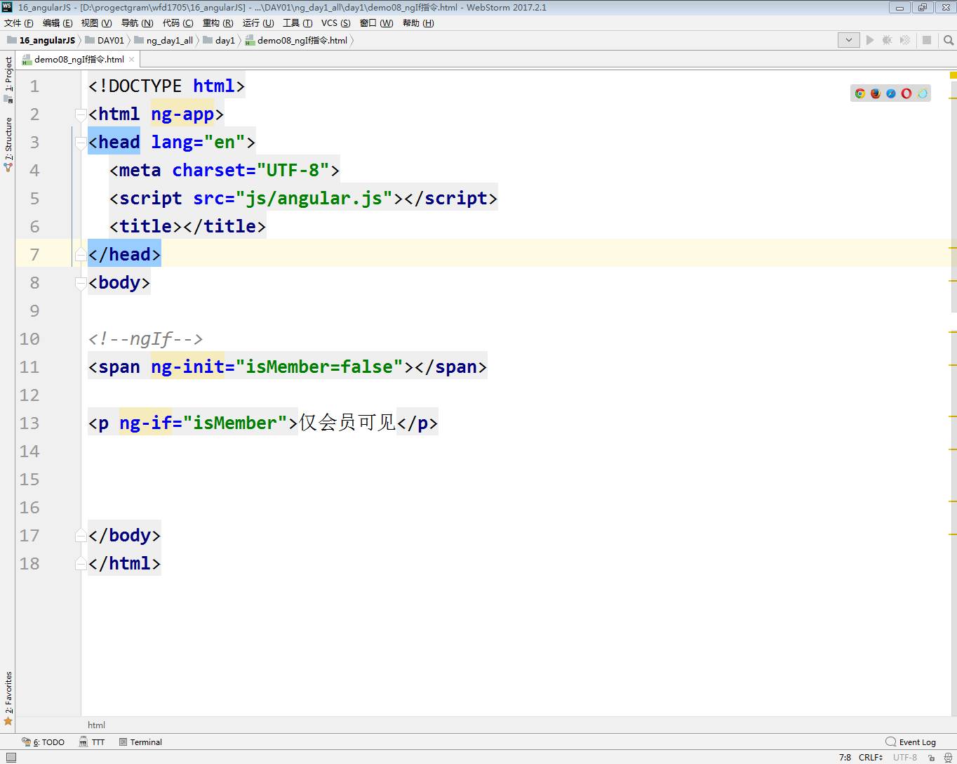Click demo08_ngIf指令.html breadcrumb file
Viewport: 957px width, 764px height.
[x=296, y=41]
